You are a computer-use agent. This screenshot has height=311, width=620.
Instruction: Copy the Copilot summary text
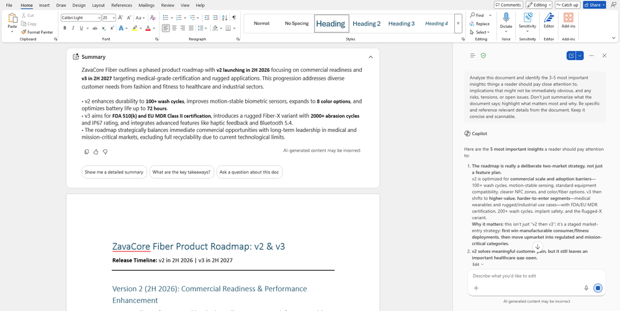(87, 152)
